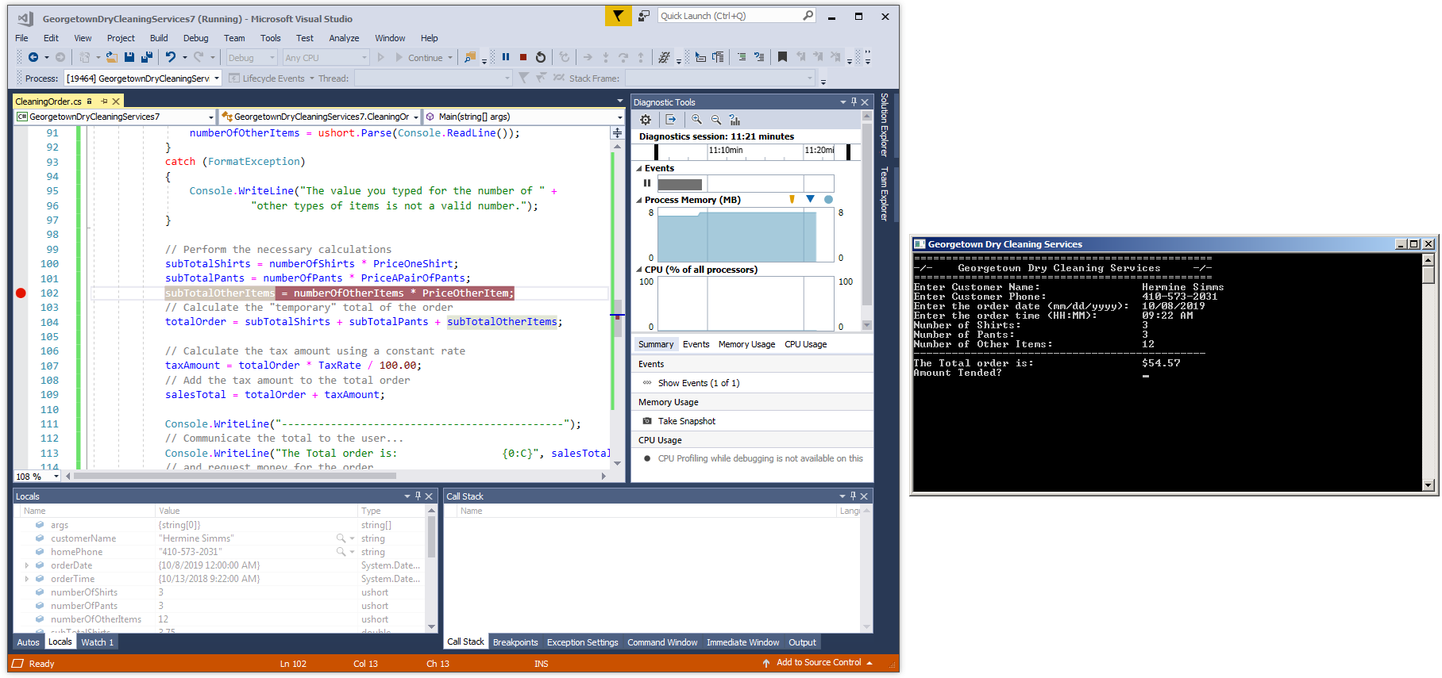Image resolution: width=1442 pixels, height=678 pixels.
Task: Open the Solution Explorer side tab
Action: point(885,124)
